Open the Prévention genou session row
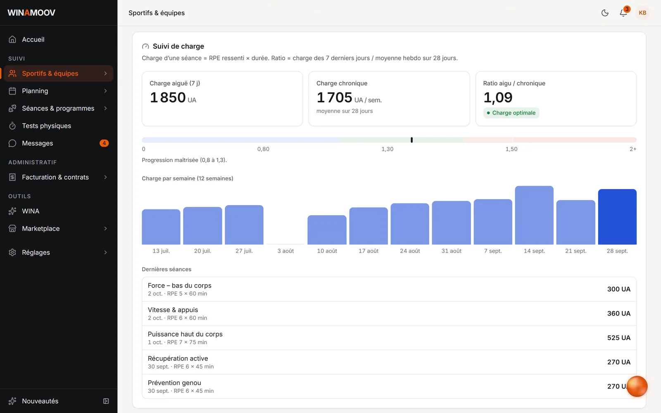This screenshot has width=661, height=413. [x=389, y=387]
